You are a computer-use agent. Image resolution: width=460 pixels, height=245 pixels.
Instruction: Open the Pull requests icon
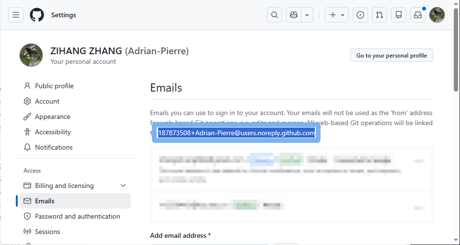(x=379, y=15)
